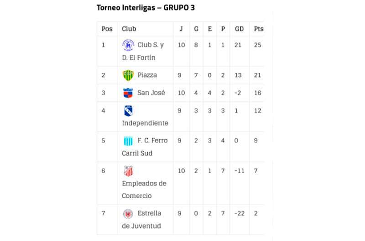Click the Independiente blue shield crest
The image size is (365, 241).
(128, 111)
